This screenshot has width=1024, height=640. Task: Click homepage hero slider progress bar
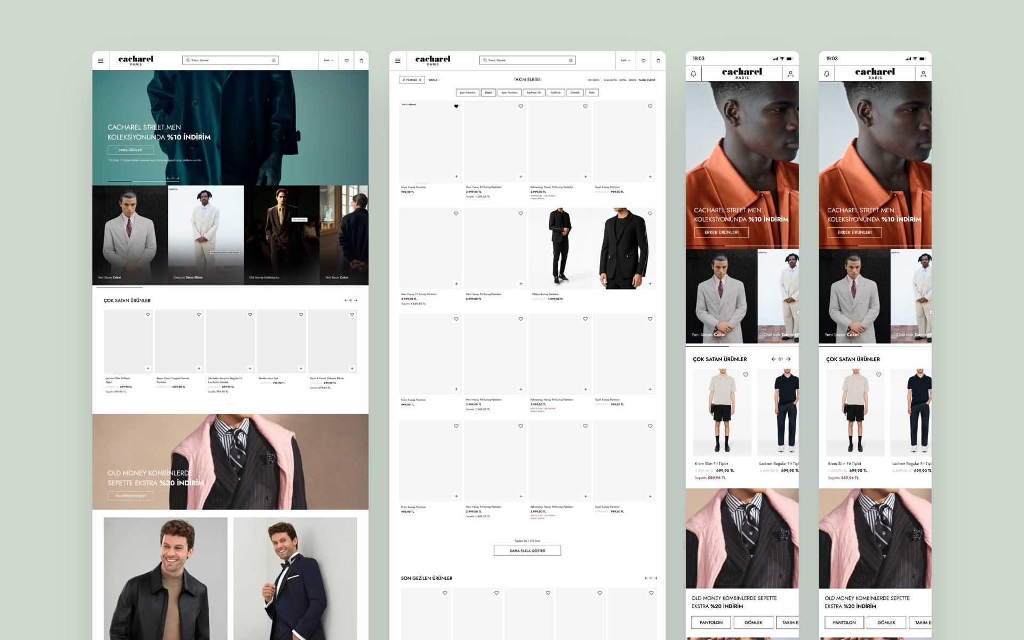[x=144, y=181]
